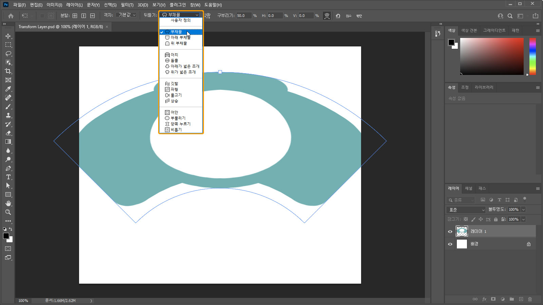Switch foreground and background colors

click(11, 229)
